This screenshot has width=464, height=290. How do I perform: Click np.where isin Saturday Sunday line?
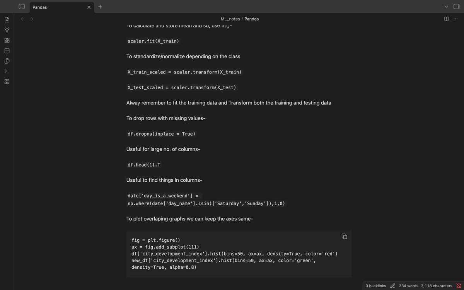(x=206, y=203)
